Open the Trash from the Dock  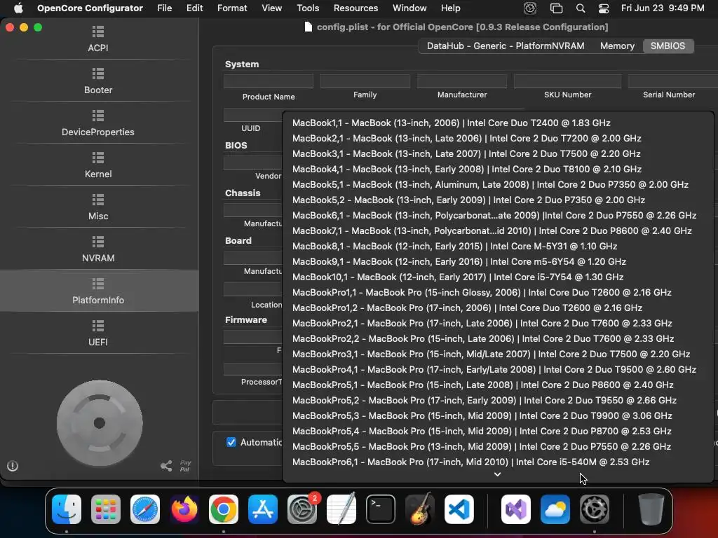651,509
